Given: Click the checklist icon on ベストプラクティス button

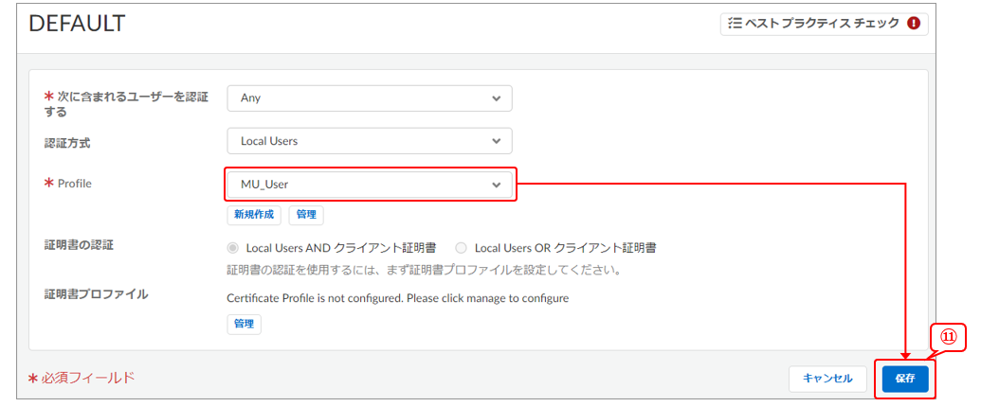Looking at the screenshot, I should click(x=736, y=24).
